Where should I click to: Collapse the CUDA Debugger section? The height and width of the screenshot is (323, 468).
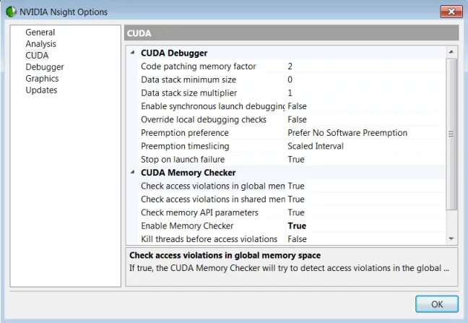tap(132, 53)
